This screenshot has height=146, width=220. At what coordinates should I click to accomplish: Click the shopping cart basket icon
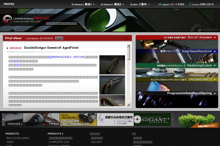click(159, 4)
